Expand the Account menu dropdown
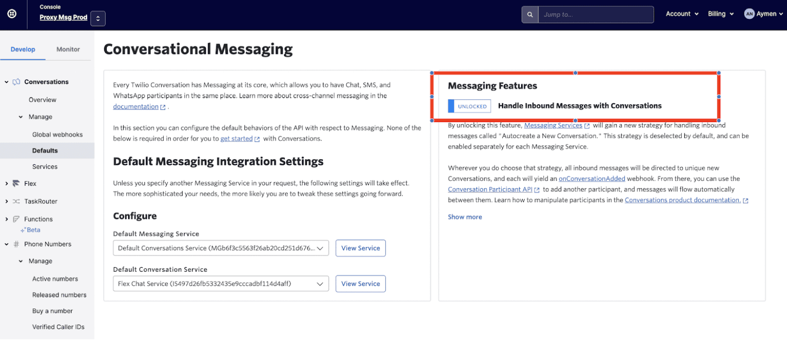 click(681, 14)
